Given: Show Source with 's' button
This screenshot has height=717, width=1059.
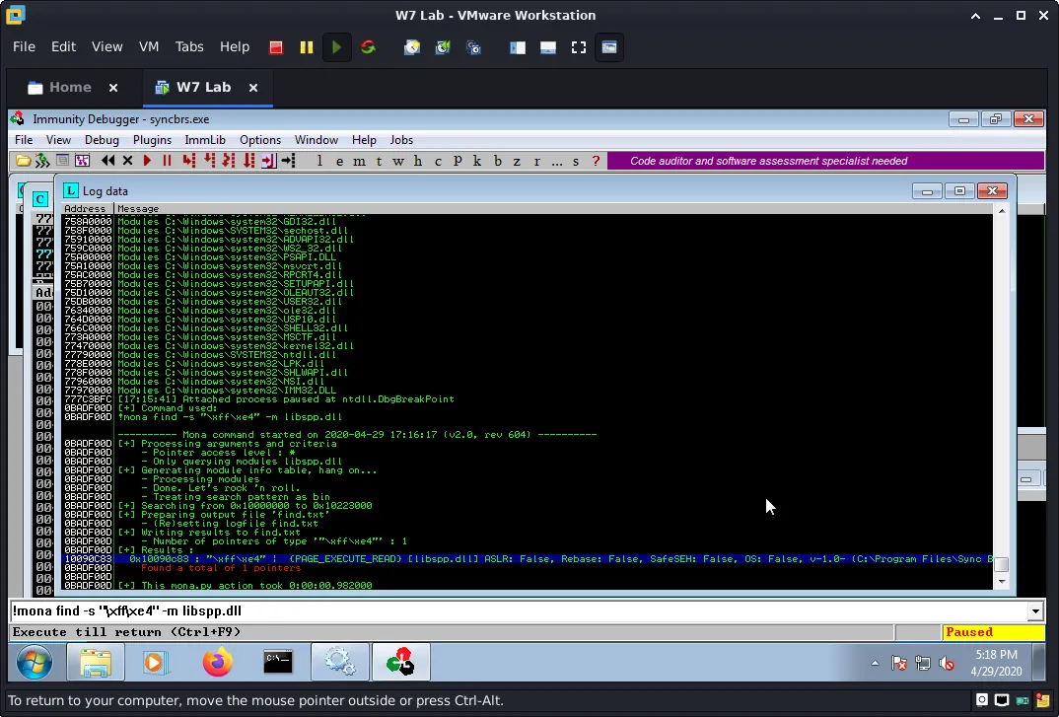Looking at the screenshot, I should [x=576, y=161].
